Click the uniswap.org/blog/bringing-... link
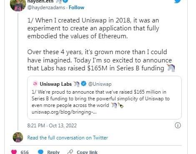 64,112
